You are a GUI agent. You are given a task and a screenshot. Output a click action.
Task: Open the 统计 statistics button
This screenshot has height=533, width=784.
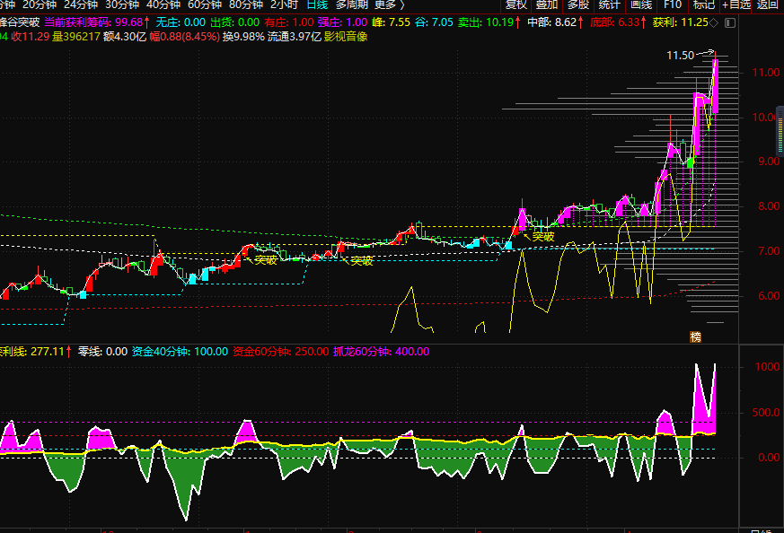(609, 4)
